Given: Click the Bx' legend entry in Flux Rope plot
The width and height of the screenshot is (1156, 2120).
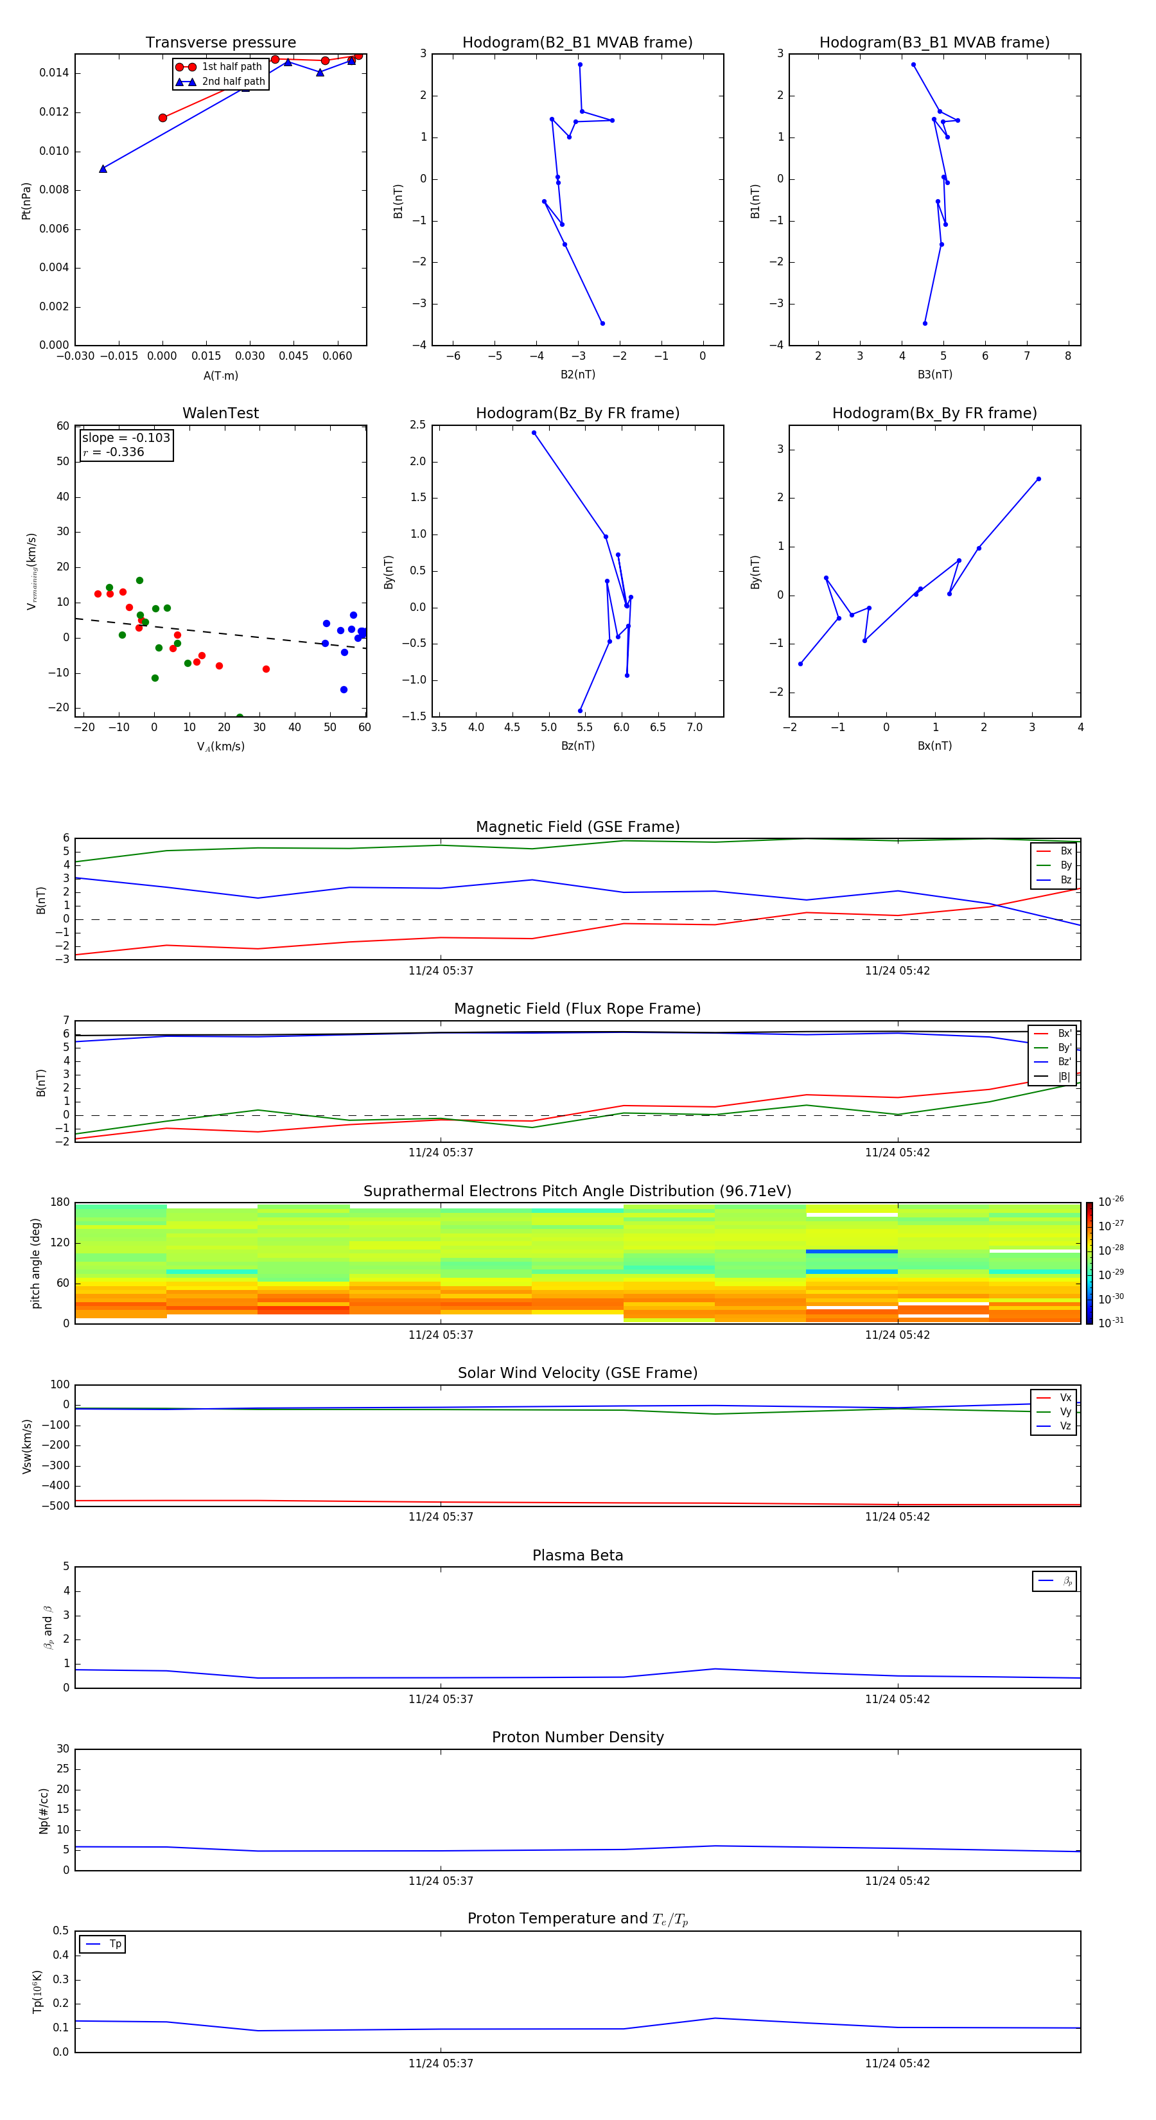Looking at the screenshot, I should point(1053,1034).
